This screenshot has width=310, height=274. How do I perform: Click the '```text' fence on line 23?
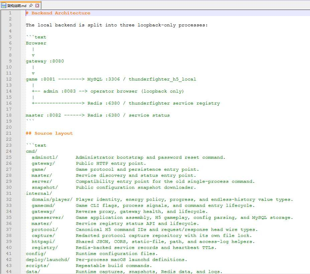[x=36, y=145]
